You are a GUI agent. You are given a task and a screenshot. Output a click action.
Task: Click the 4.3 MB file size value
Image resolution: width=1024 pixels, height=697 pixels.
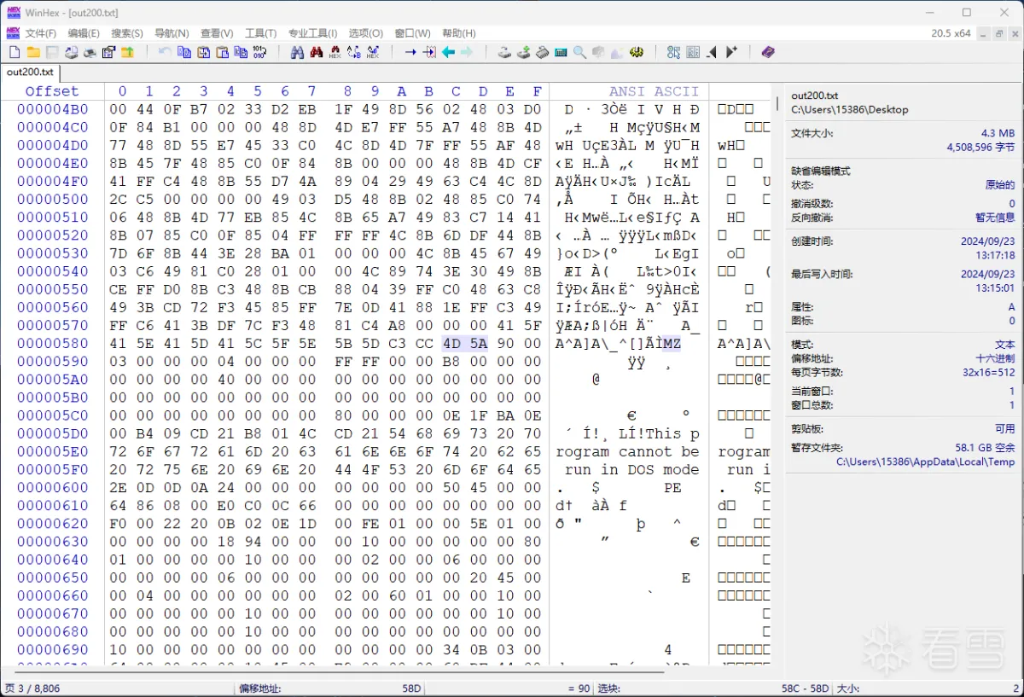pyautogui.click(x=998, y=134)
